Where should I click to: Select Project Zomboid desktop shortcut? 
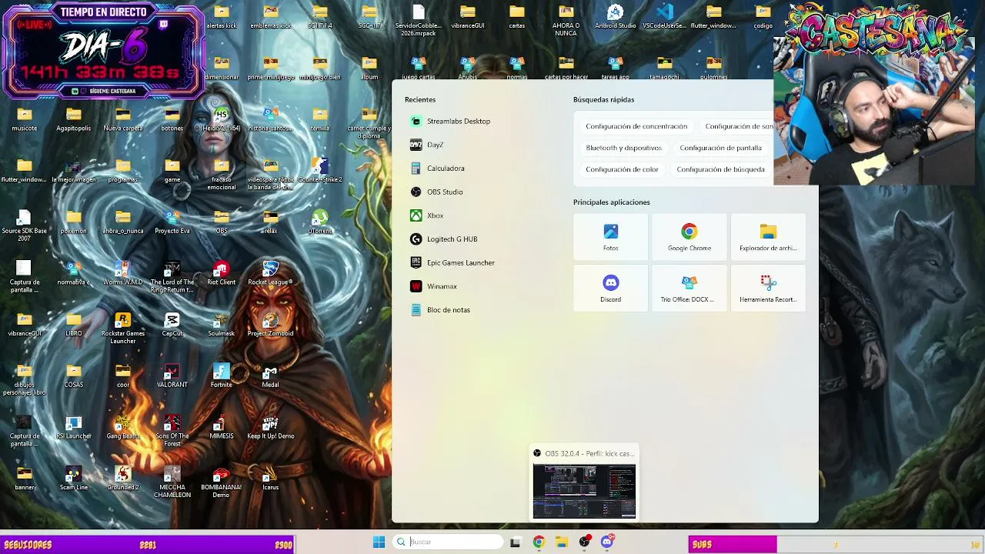(270, 325)
